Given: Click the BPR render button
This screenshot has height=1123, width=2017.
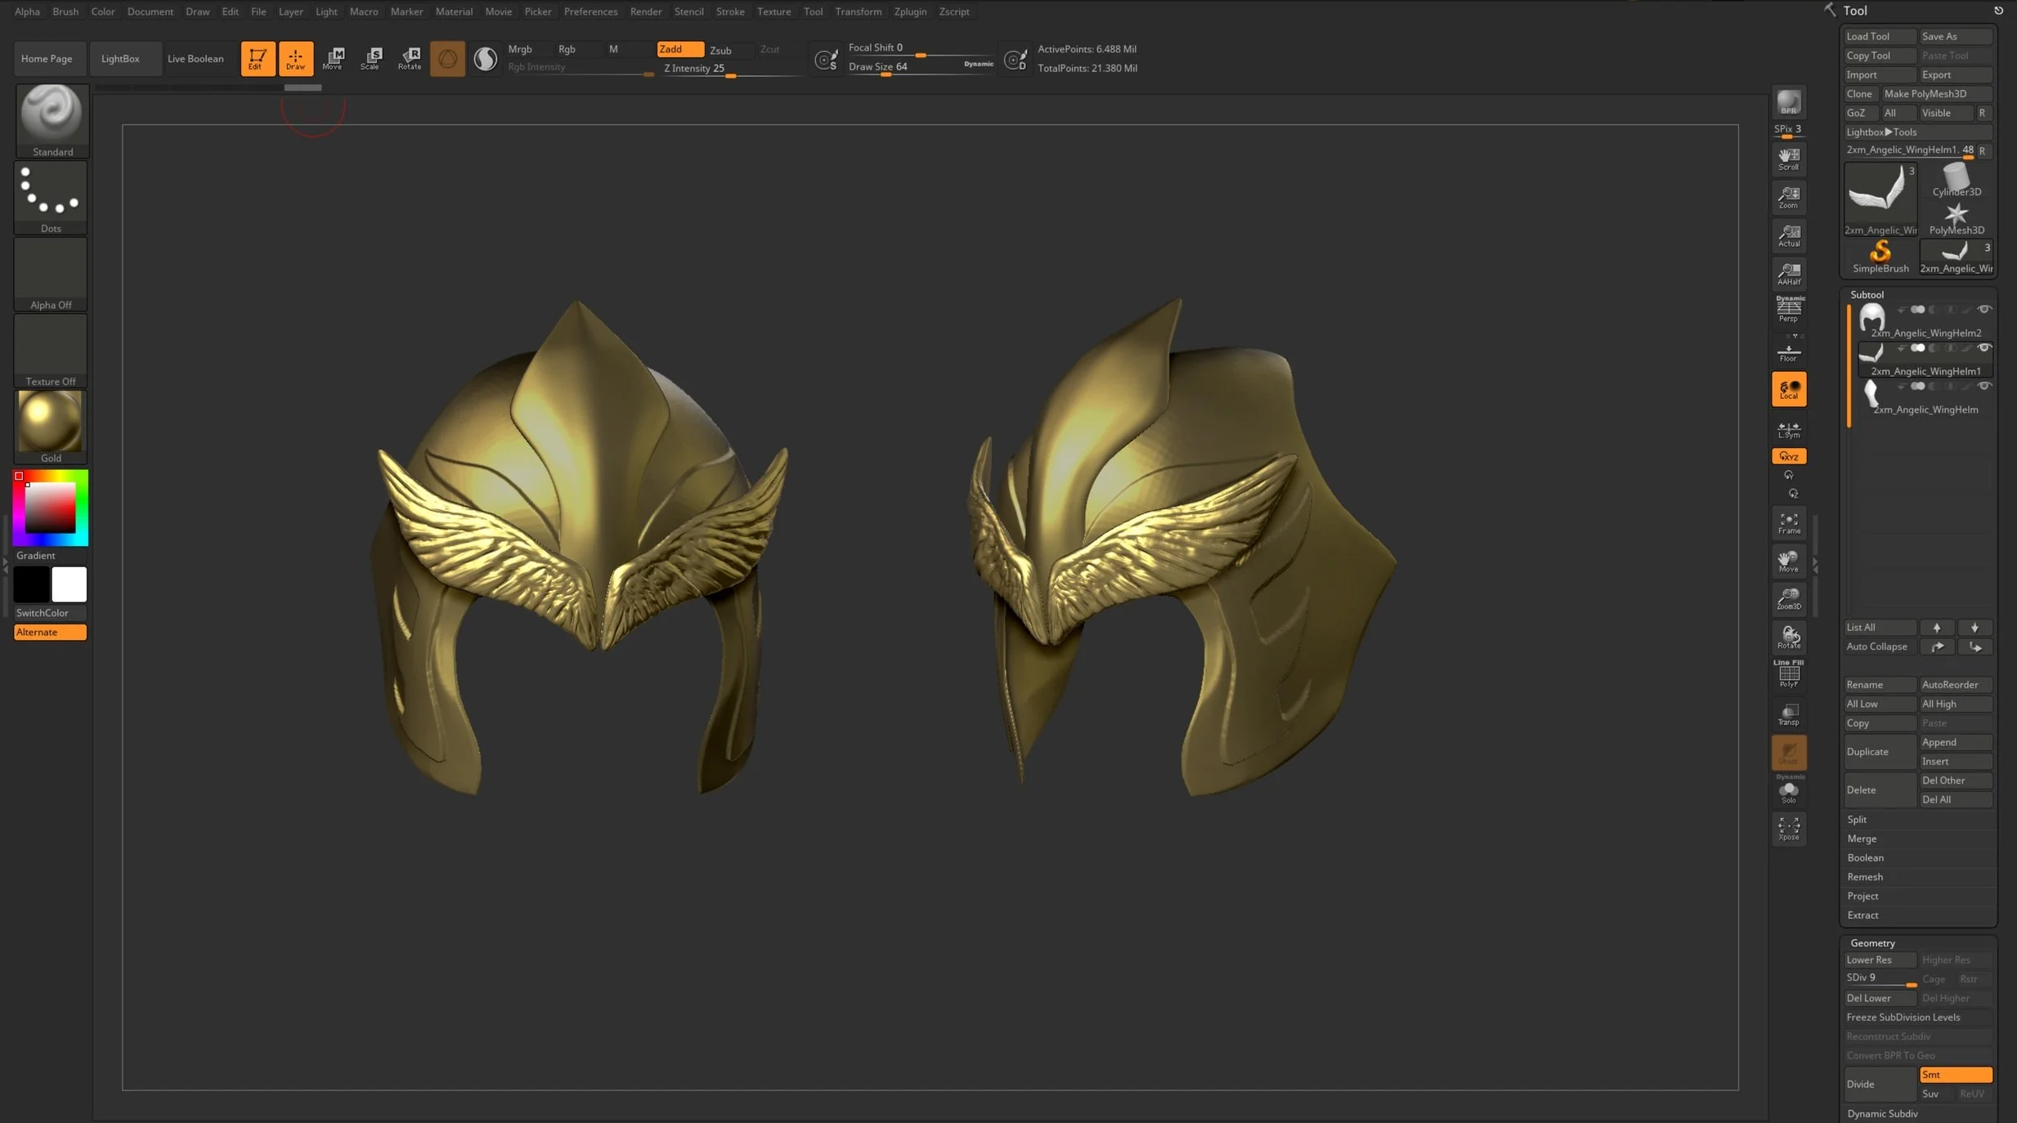Looking at the screenshot, I should 1788,104.
